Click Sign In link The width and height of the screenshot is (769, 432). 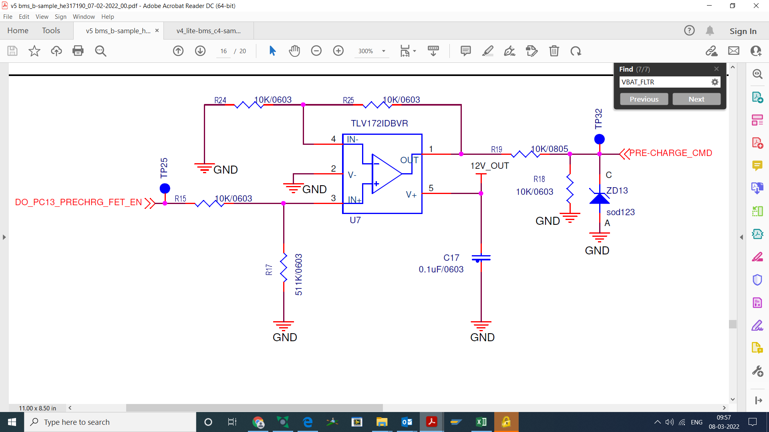point(743,31)
